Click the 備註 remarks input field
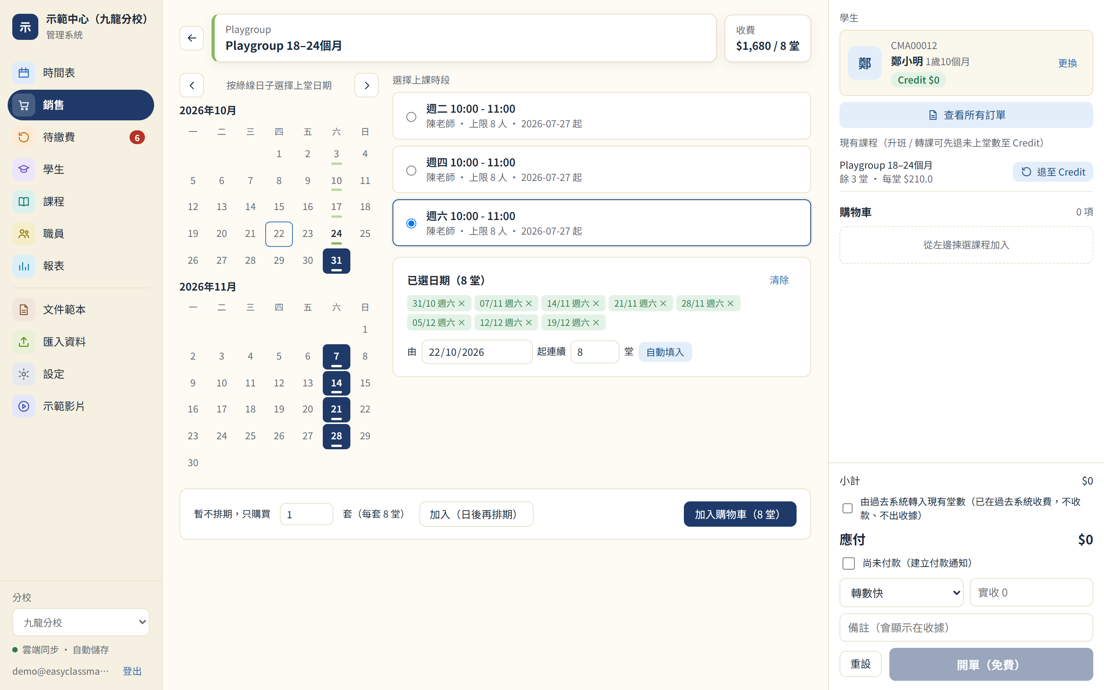This screenshot has width=1104, height=690. (x=966, y=628)
